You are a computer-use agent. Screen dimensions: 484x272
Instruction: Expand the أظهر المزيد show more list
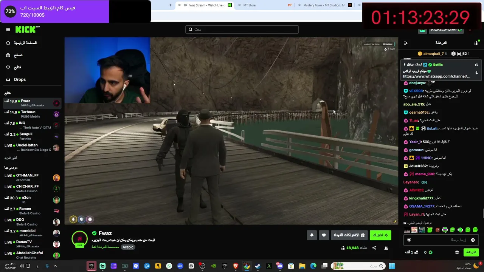point(11,158)
